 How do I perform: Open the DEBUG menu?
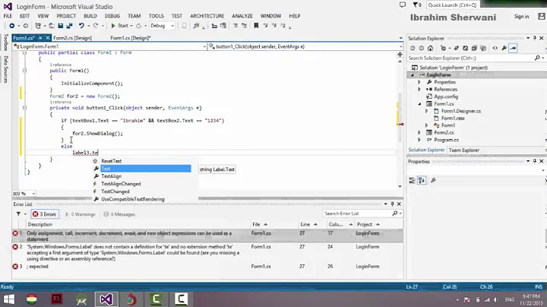click(x=112, y=16)
